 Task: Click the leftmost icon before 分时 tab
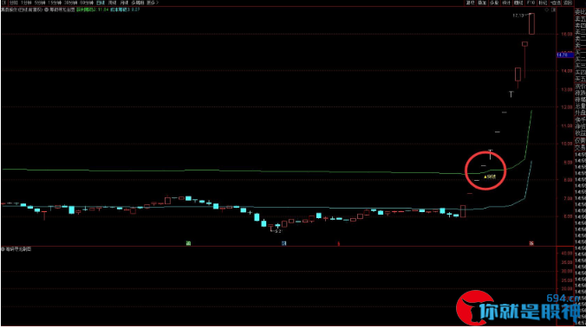click(3, 3)
